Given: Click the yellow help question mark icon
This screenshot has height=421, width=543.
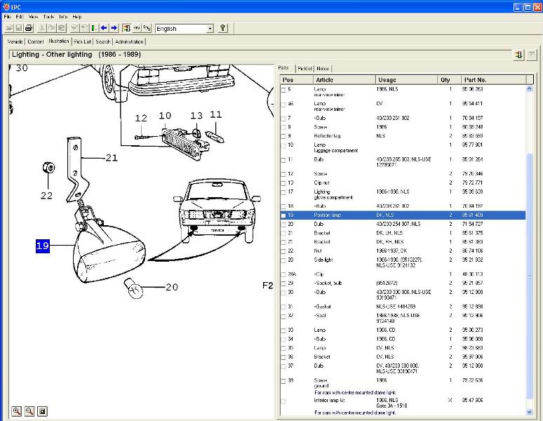Looking at the screenshot, I should pos(222,28).
